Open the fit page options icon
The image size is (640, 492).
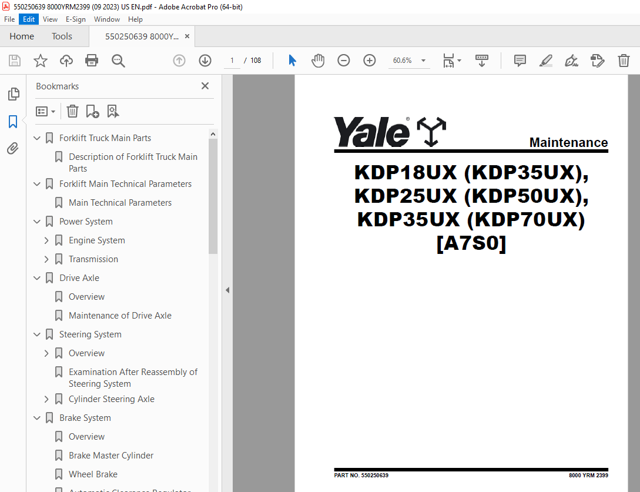452,61
